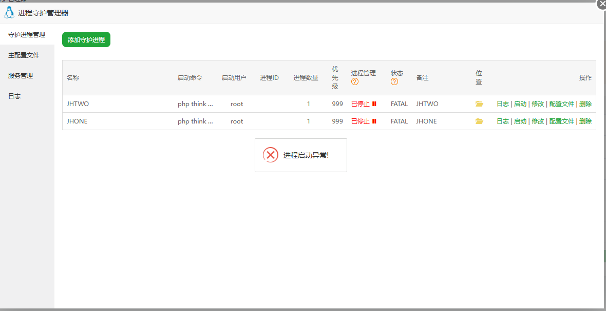Viewport: 606px width, 311px height.
Task: Click 修改 link for JHTWO
Action: click(538, 104)
